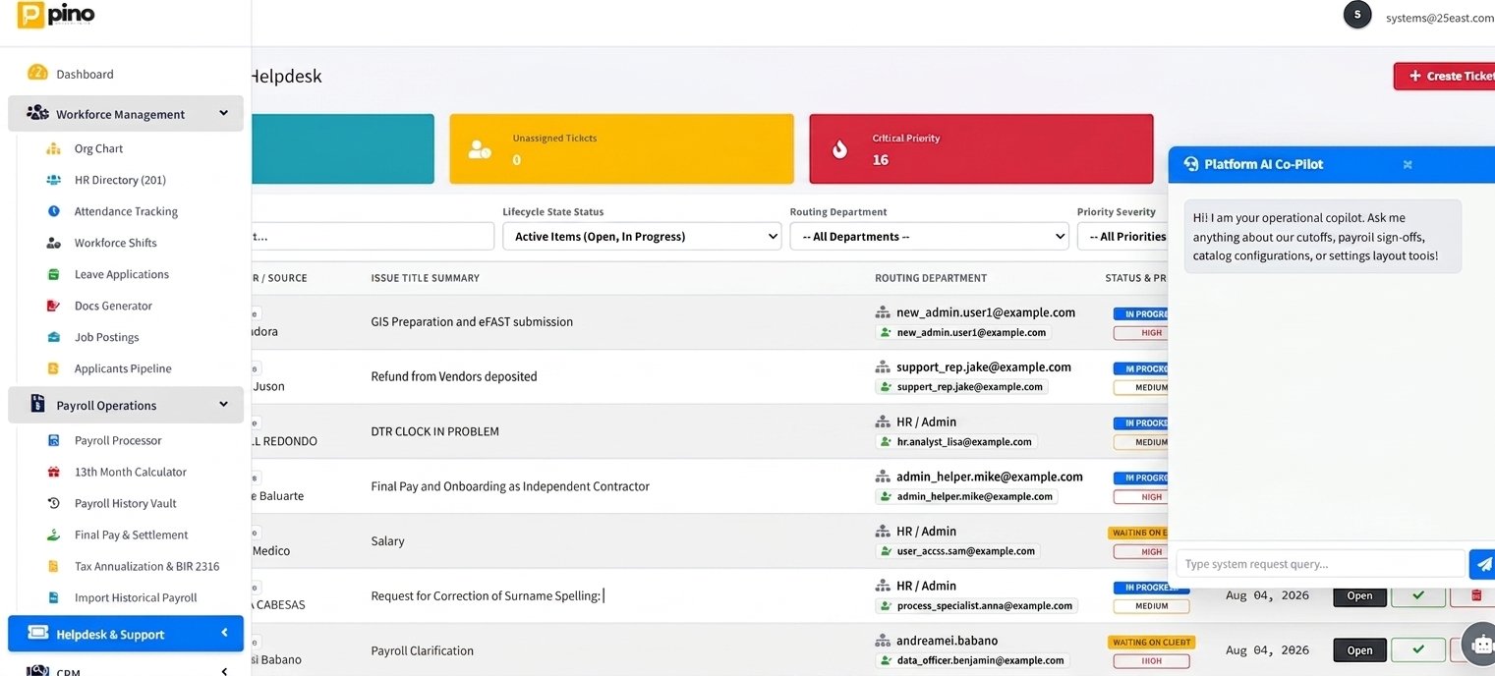Send the co-pilot query with arrow icon
Screen dimensions: 1495x676
(x=1483, y=564)
